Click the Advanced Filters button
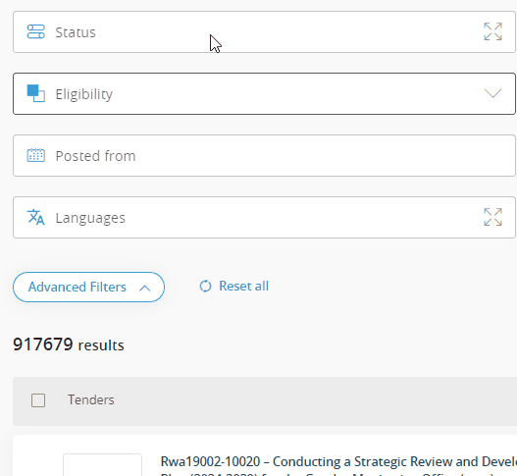 [x=88, y=287]
